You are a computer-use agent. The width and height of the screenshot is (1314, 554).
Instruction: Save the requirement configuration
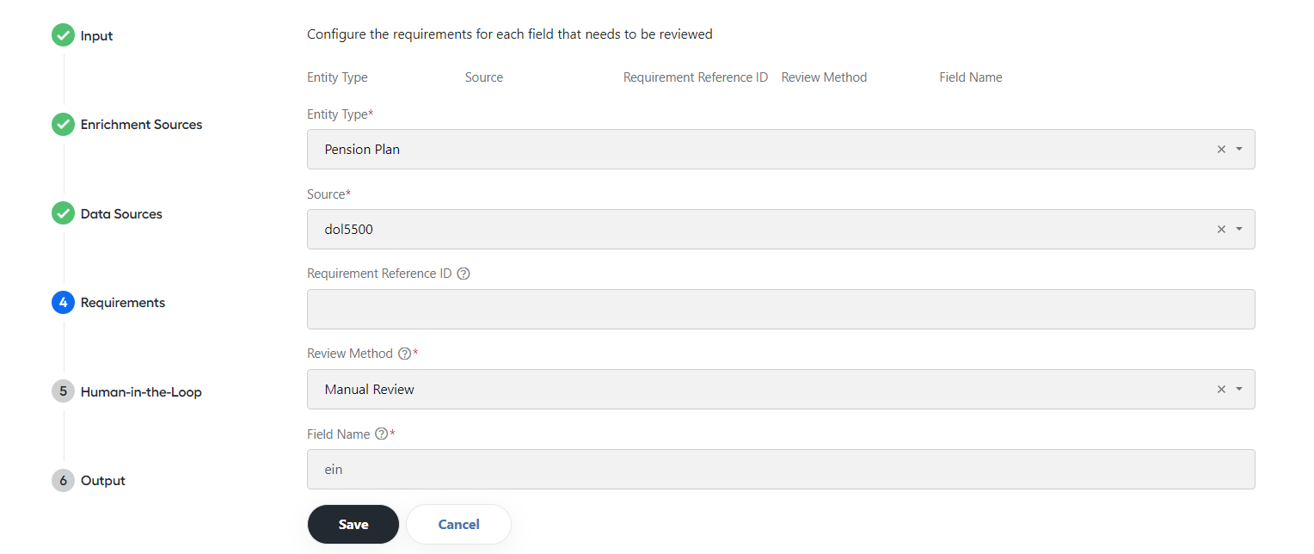pos(353,525)
